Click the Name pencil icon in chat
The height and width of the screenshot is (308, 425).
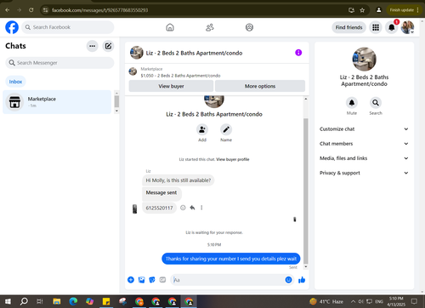click(226, 129)
